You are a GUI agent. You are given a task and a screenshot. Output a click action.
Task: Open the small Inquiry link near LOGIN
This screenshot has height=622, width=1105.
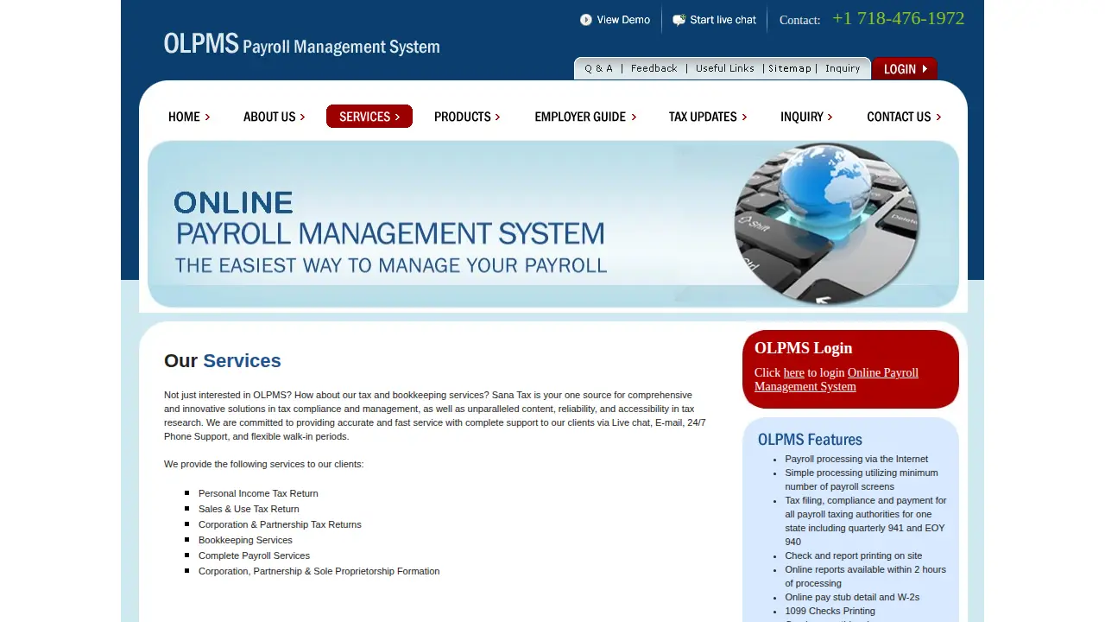click(x=843, y=68)
